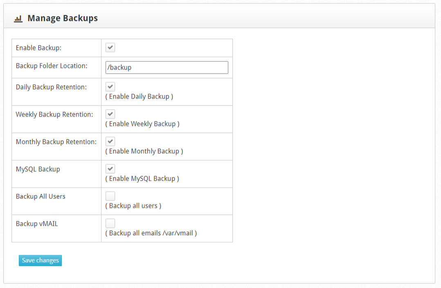The width and height of the screenshot is (441, 288).
Task: Toggle the Daily Backup Retention checkbox
Action: (110, 87)
